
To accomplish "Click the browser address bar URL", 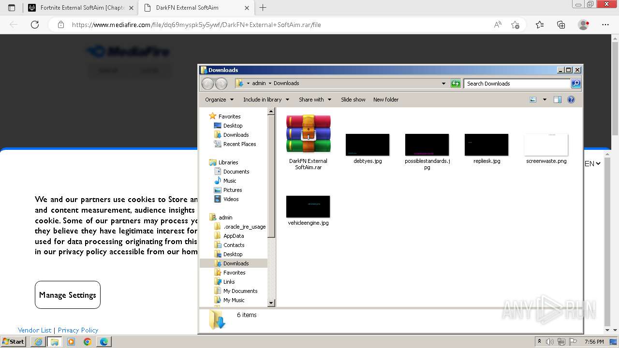I will pyautogui.click(x=196, y=25).
